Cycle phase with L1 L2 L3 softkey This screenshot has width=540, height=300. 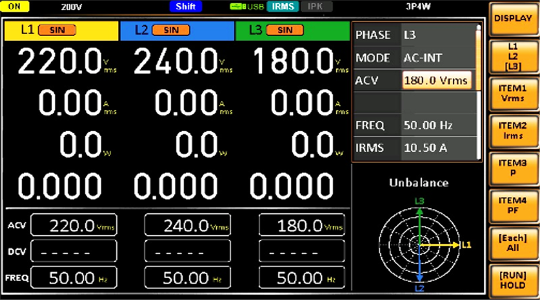coord(512,56)
